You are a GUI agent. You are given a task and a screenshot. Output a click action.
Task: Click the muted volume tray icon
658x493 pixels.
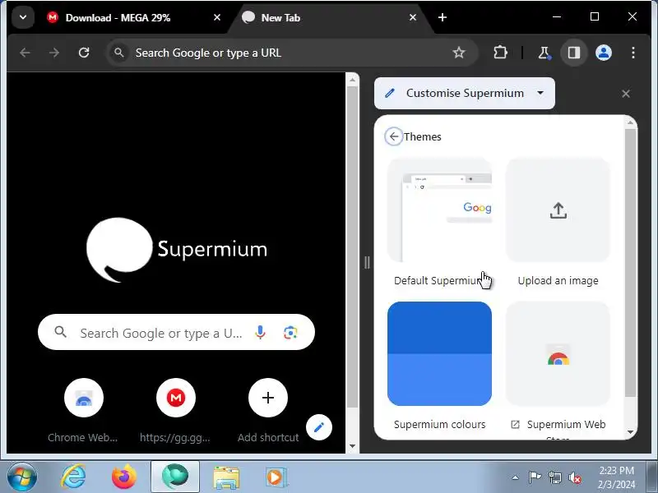tap(574, 477)
